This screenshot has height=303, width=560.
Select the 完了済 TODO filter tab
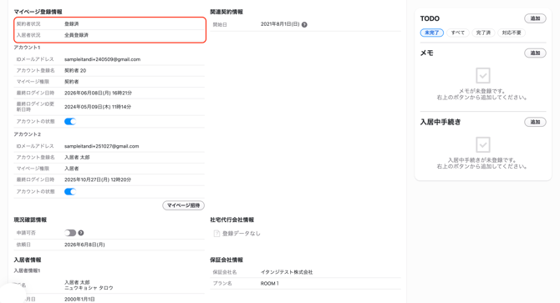pyautogui.click(x=483, y=33)
